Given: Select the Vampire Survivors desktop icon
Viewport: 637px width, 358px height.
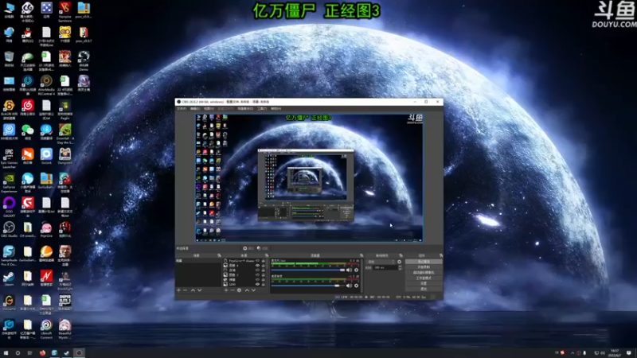Looking at the screenshot, I should click(x=65, y=11).
